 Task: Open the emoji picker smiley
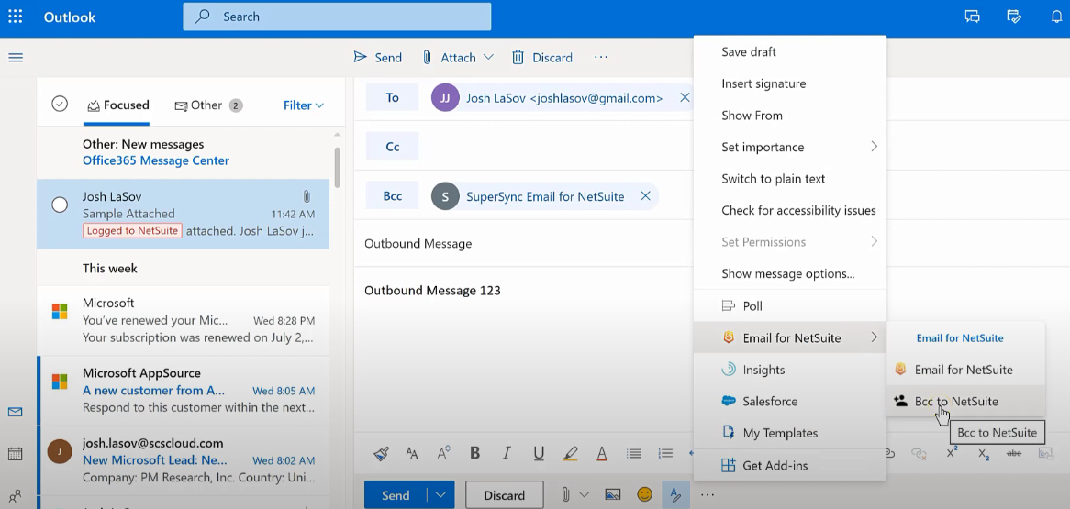click(644, 494)
